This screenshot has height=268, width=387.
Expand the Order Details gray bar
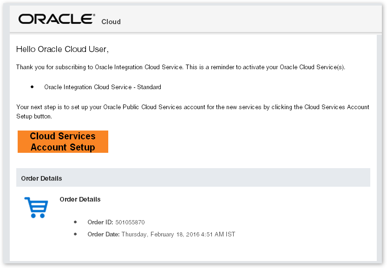pyautogui.click(x=193, y=178)
